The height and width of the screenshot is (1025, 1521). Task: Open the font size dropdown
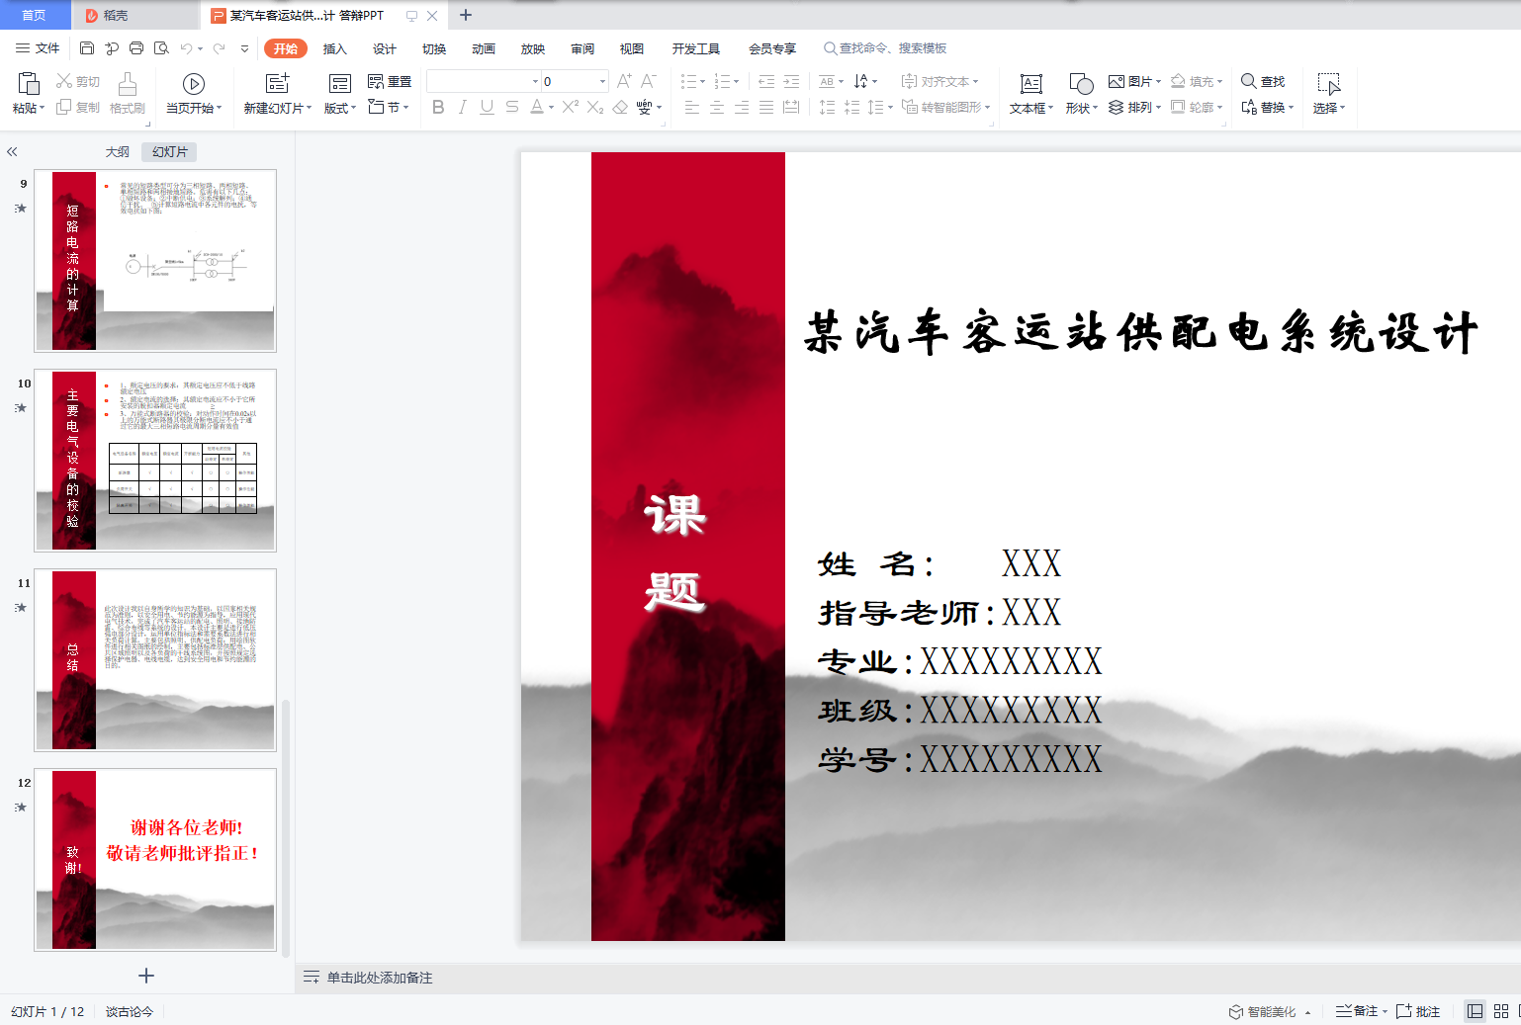(x=602, y=81)
